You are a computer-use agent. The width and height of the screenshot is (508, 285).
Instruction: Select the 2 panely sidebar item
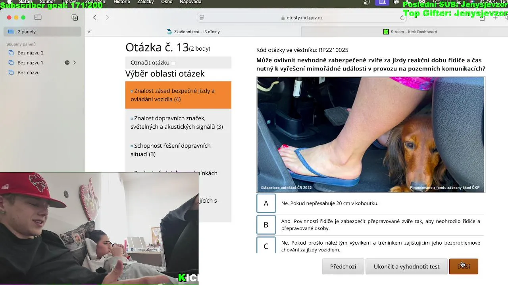point(42,32)
